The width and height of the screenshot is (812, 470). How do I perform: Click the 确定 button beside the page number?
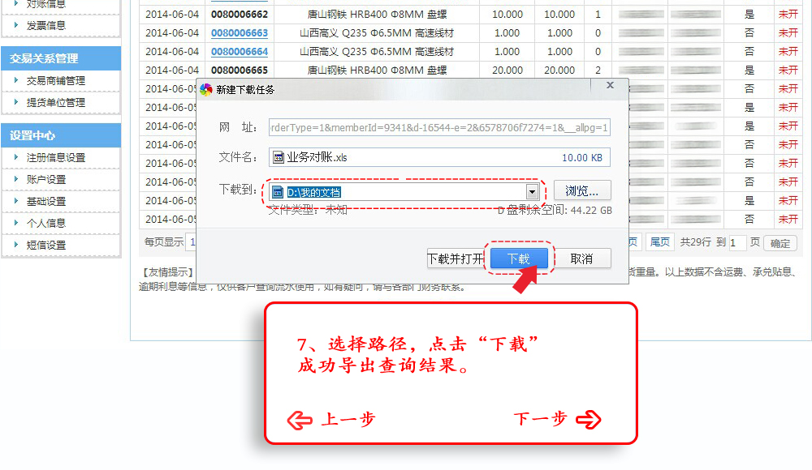780,242
